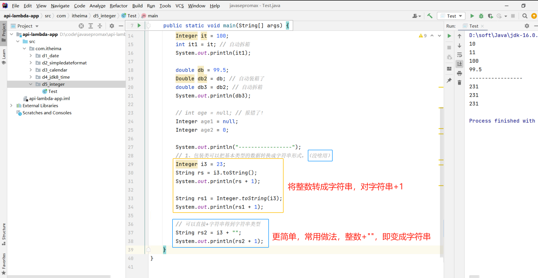Image resolution: width=538 pixels, height=278 pixels.
Task: Click the Debug bug icon
Action: pos(481,16)
